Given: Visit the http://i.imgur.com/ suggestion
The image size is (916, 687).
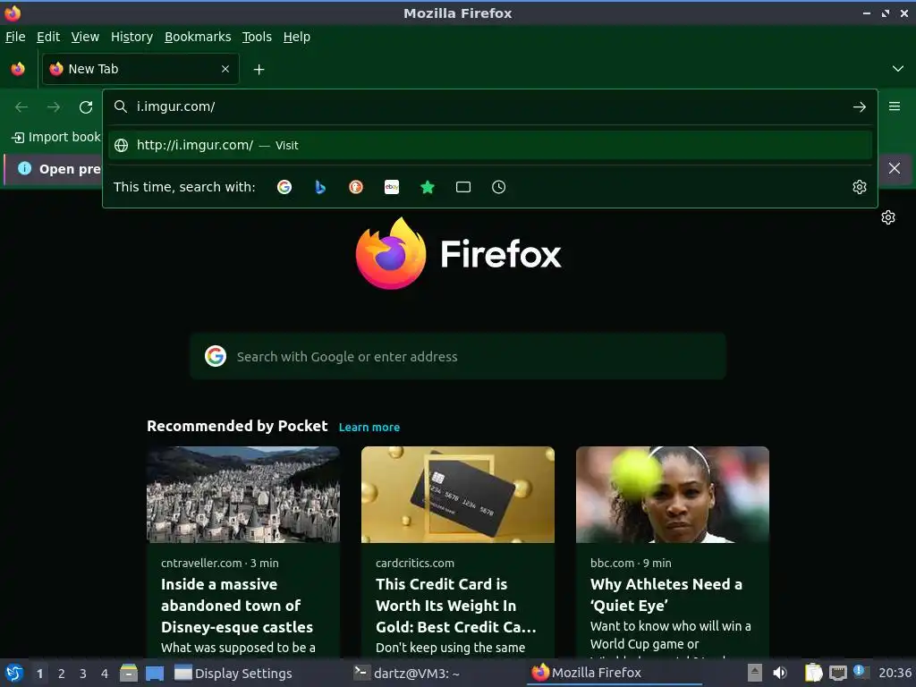Looking at the screenshot, I should coord(489,146).
